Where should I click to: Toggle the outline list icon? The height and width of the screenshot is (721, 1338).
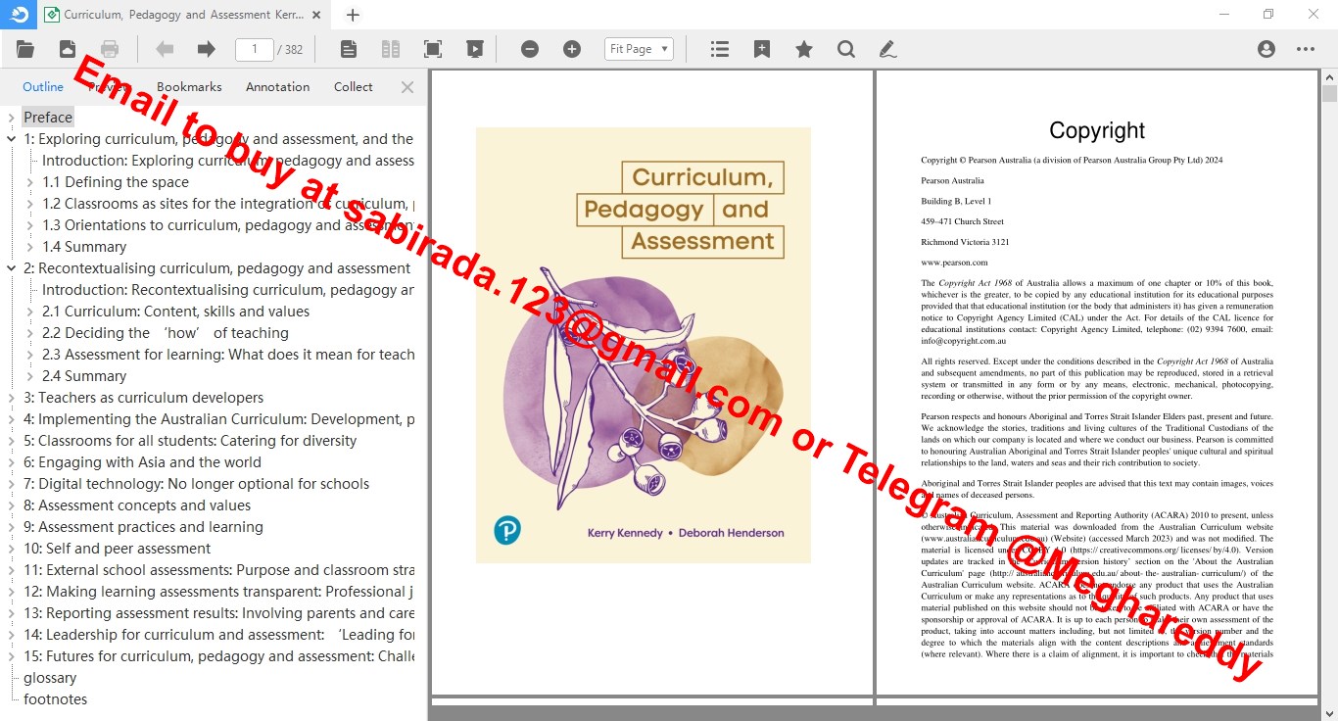point(720,49)
